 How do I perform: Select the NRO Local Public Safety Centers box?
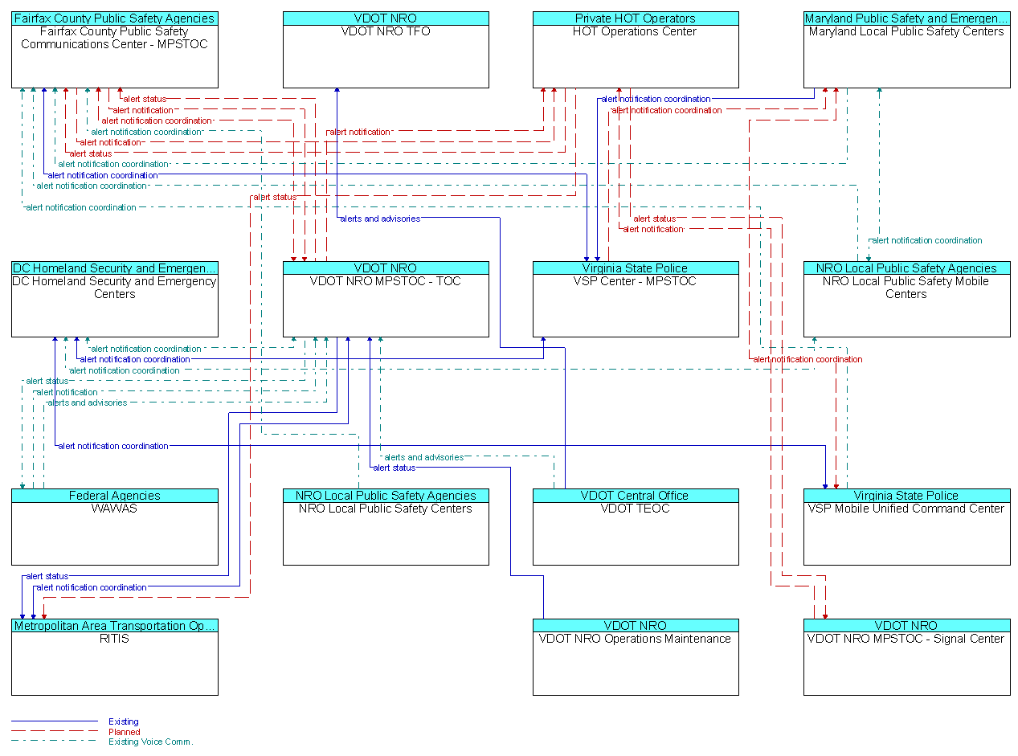(x=386, y=527)
